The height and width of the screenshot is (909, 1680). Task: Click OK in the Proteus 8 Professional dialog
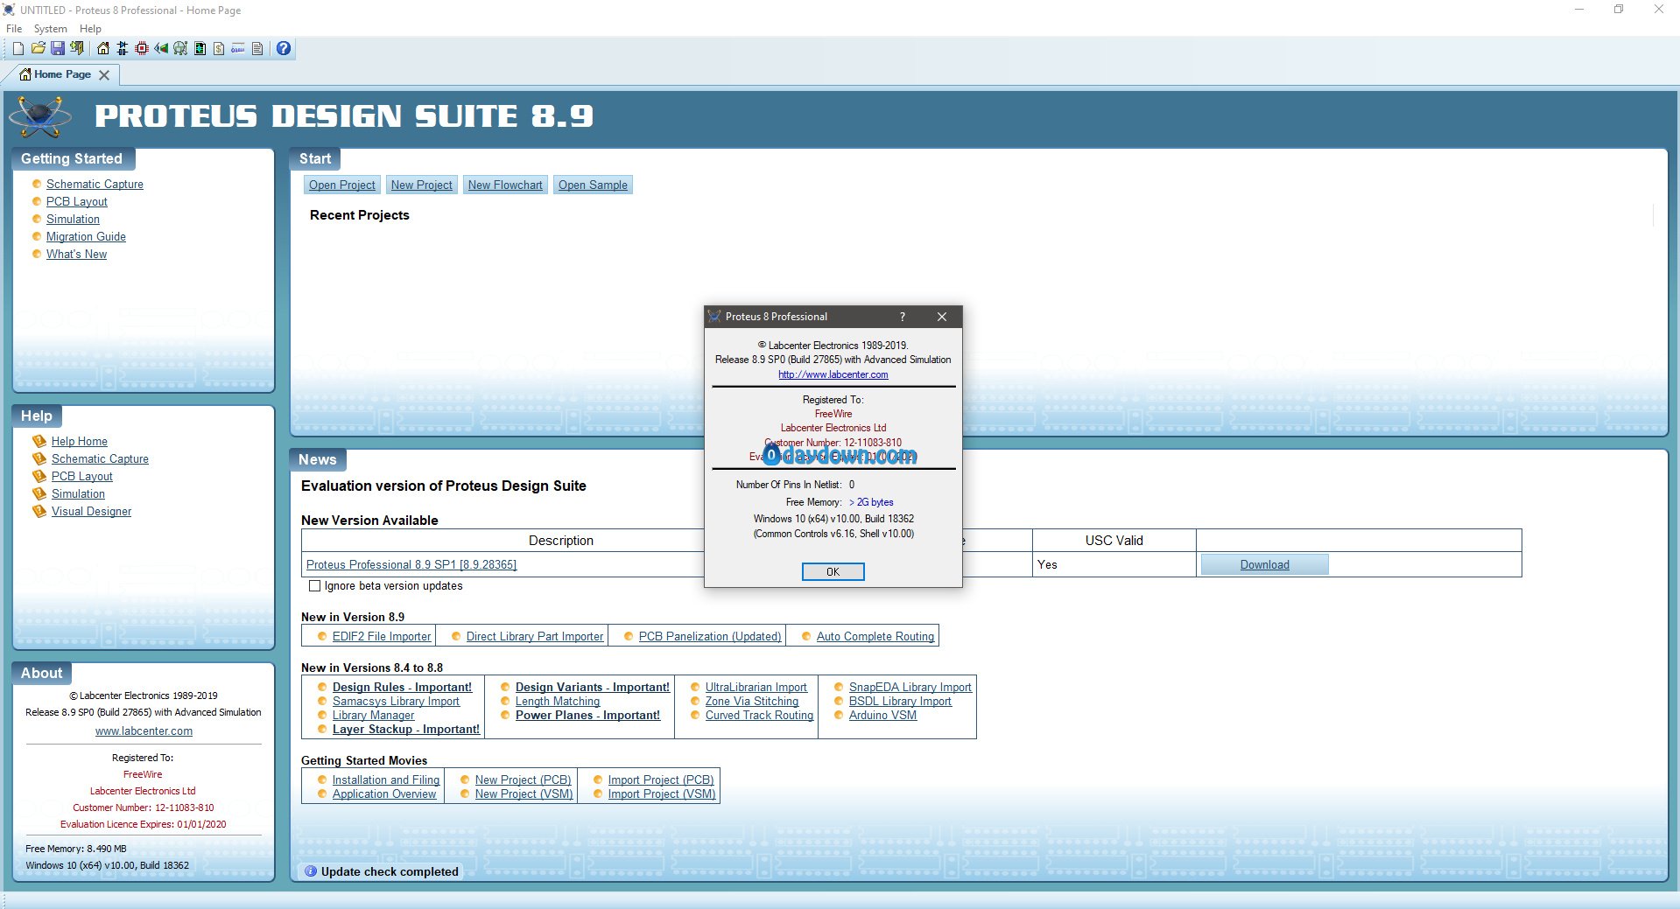(x=833, y=571)
